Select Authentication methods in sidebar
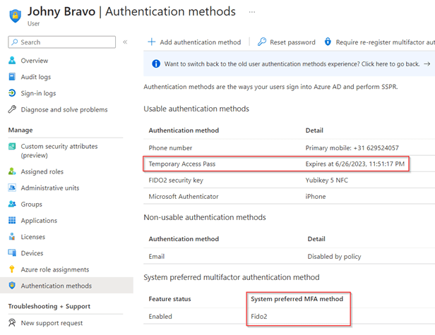 [56, 286]
